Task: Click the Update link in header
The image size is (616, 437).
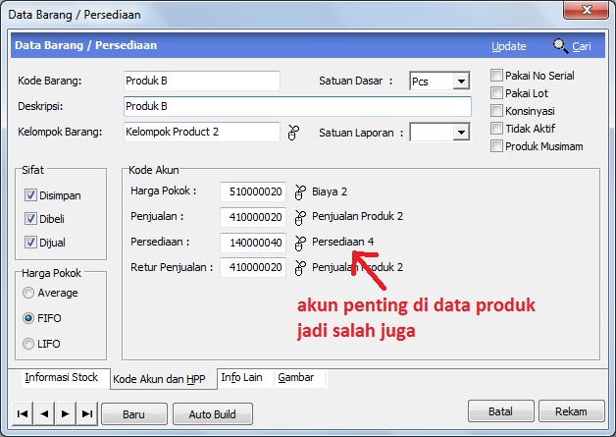Action: [508, 46]
